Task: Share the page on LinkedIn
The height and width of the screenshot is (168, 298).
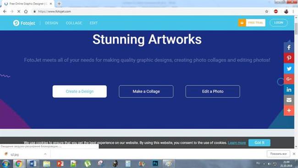Action: coord(289,89)
